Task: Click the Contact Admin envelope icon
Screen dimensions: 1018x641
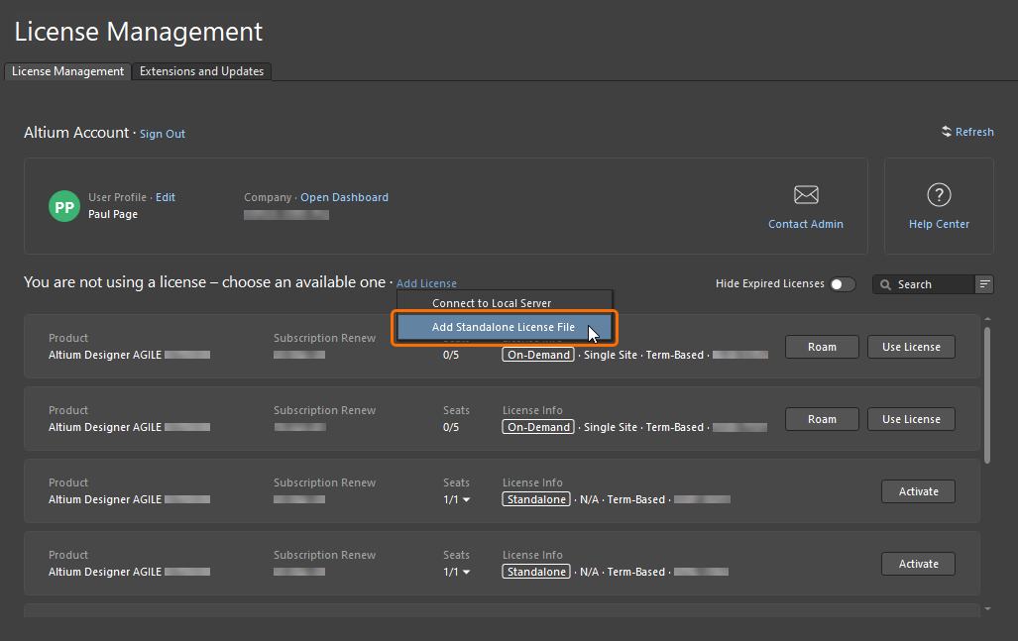Action: coord(806,194)
